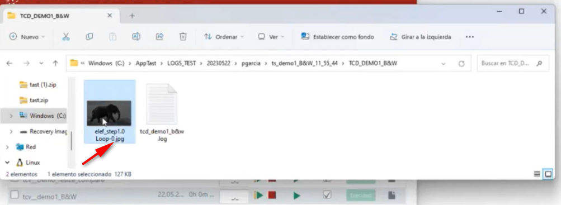561x205 pixels.
Task: Switch to large icons view icon
Action: pyautogui.click(x=548, y=174)
